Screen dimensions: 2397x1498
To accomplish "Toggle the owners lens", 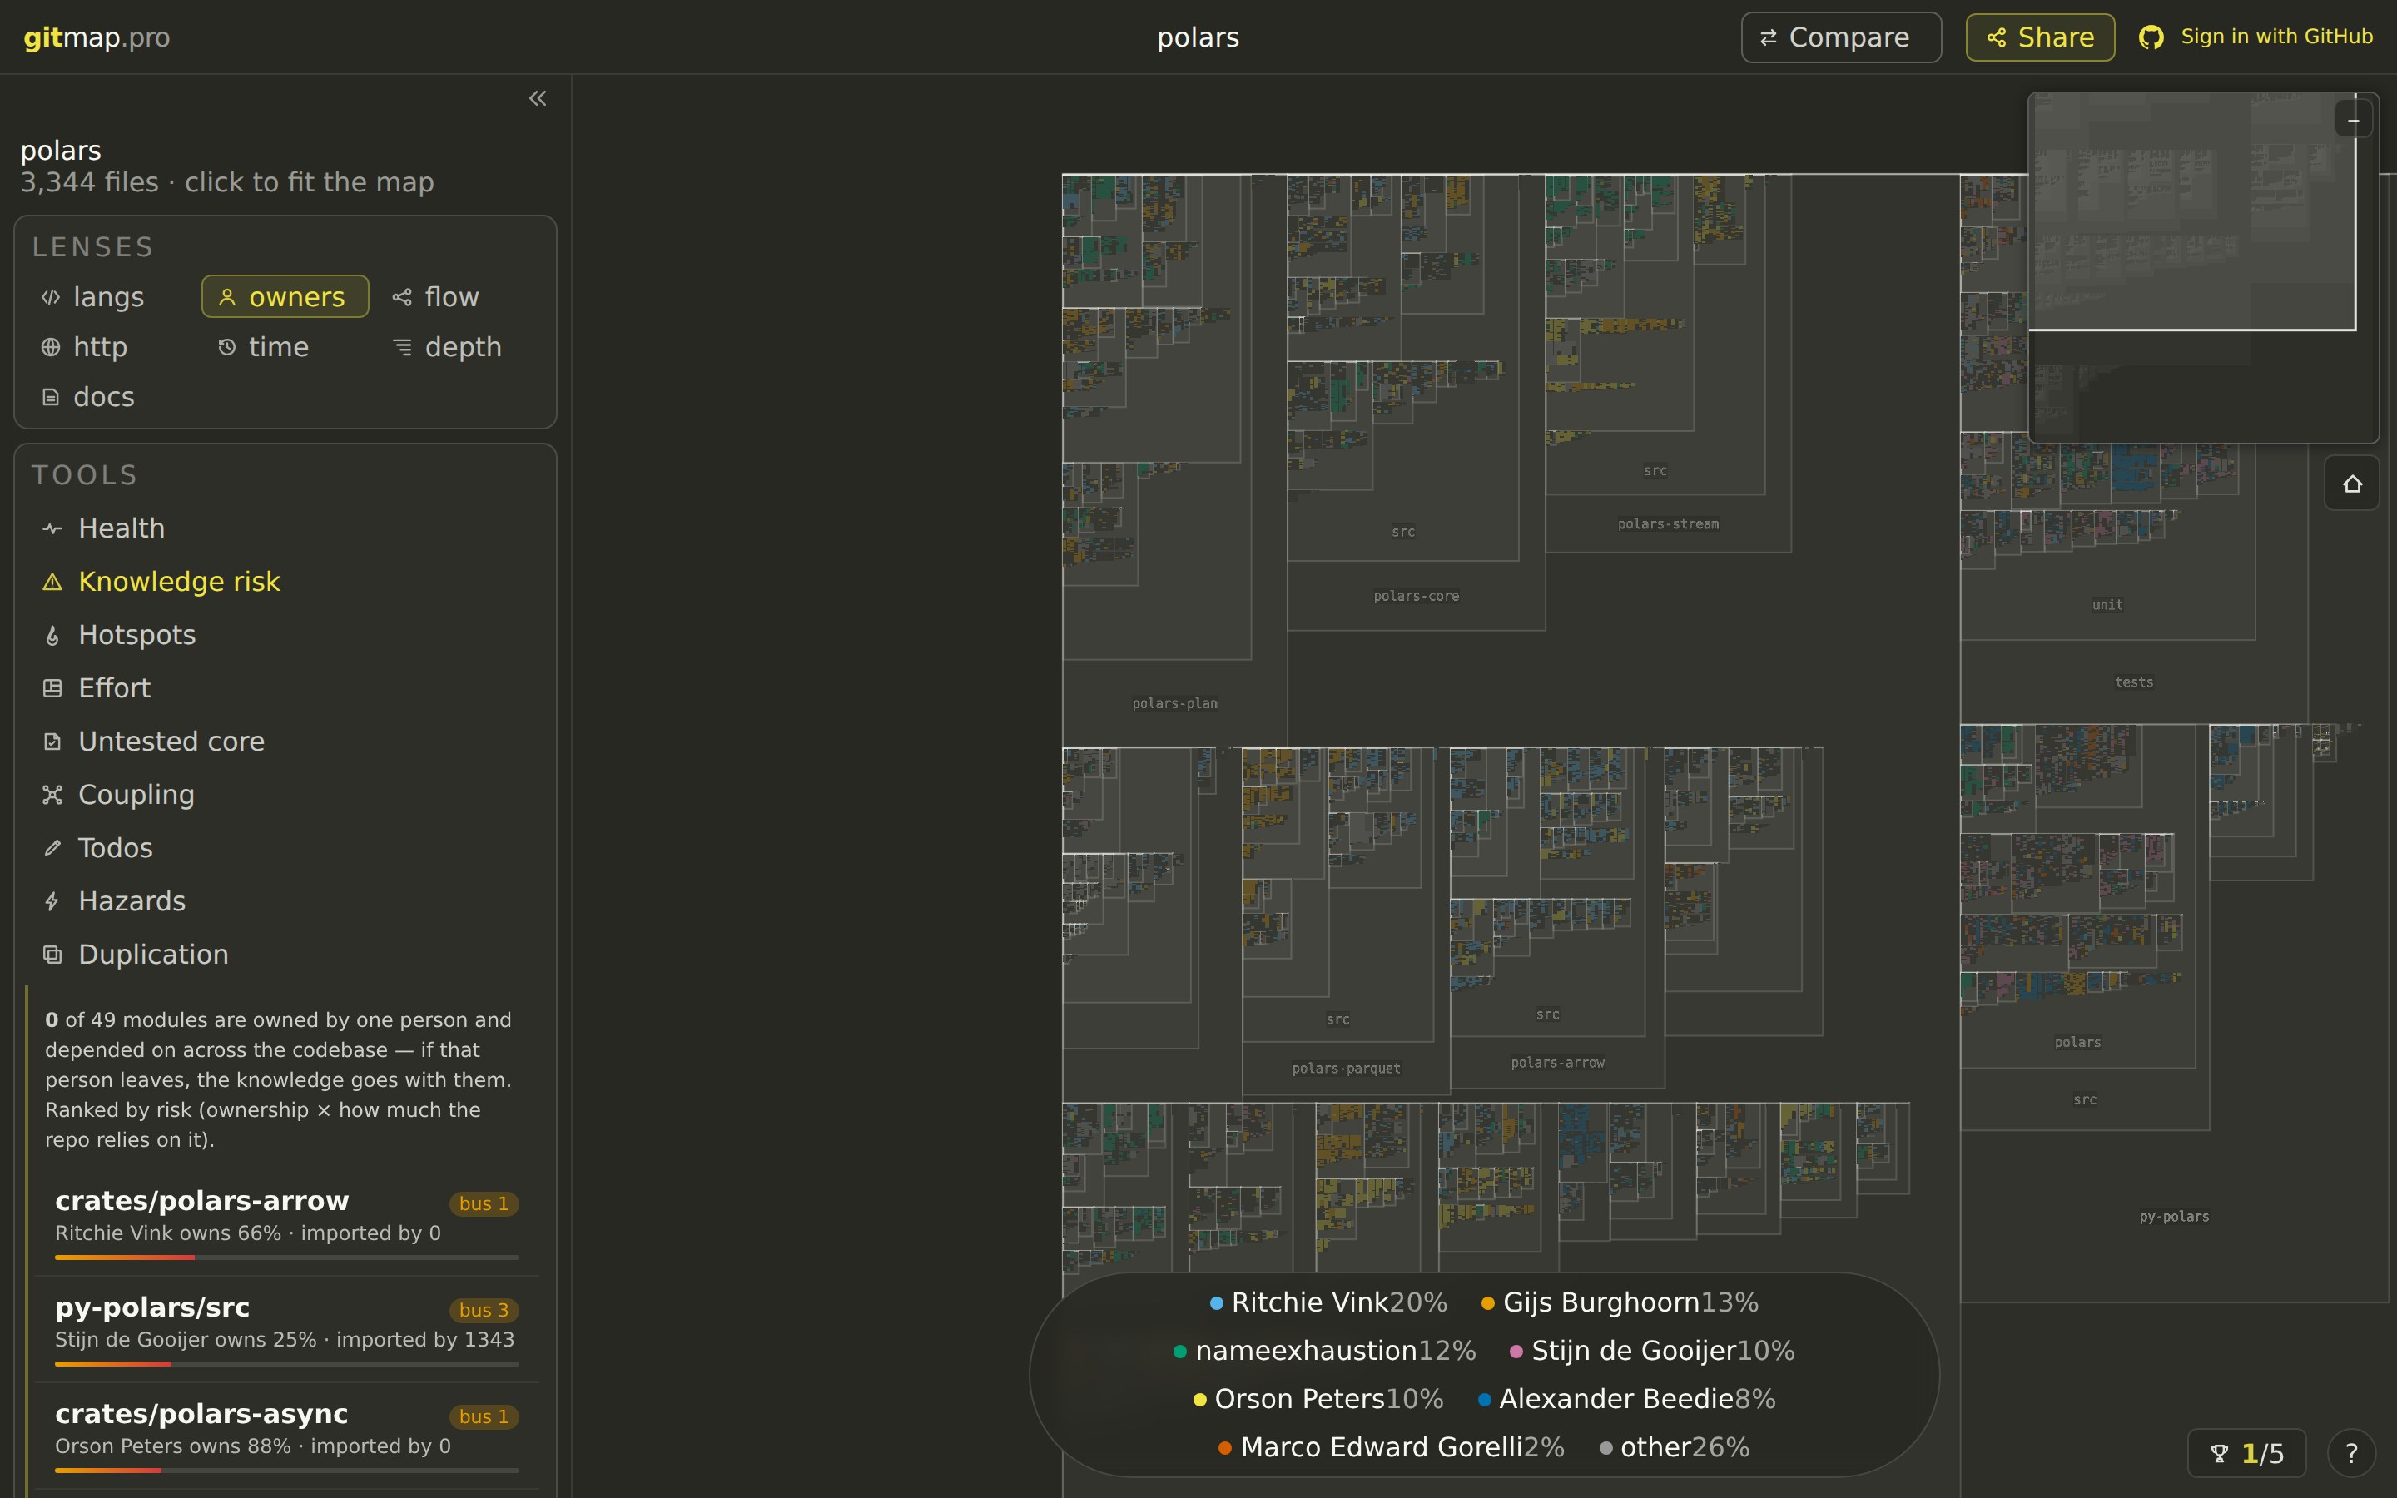I will coord(285,297).
